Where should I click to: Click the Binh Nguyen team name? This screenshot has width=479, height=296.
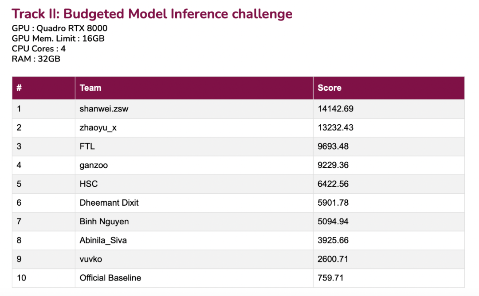[104, 222]
